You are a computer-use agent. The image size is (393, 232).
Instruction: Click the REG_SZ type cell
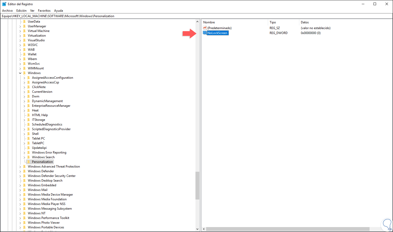[x=275, y=28]
